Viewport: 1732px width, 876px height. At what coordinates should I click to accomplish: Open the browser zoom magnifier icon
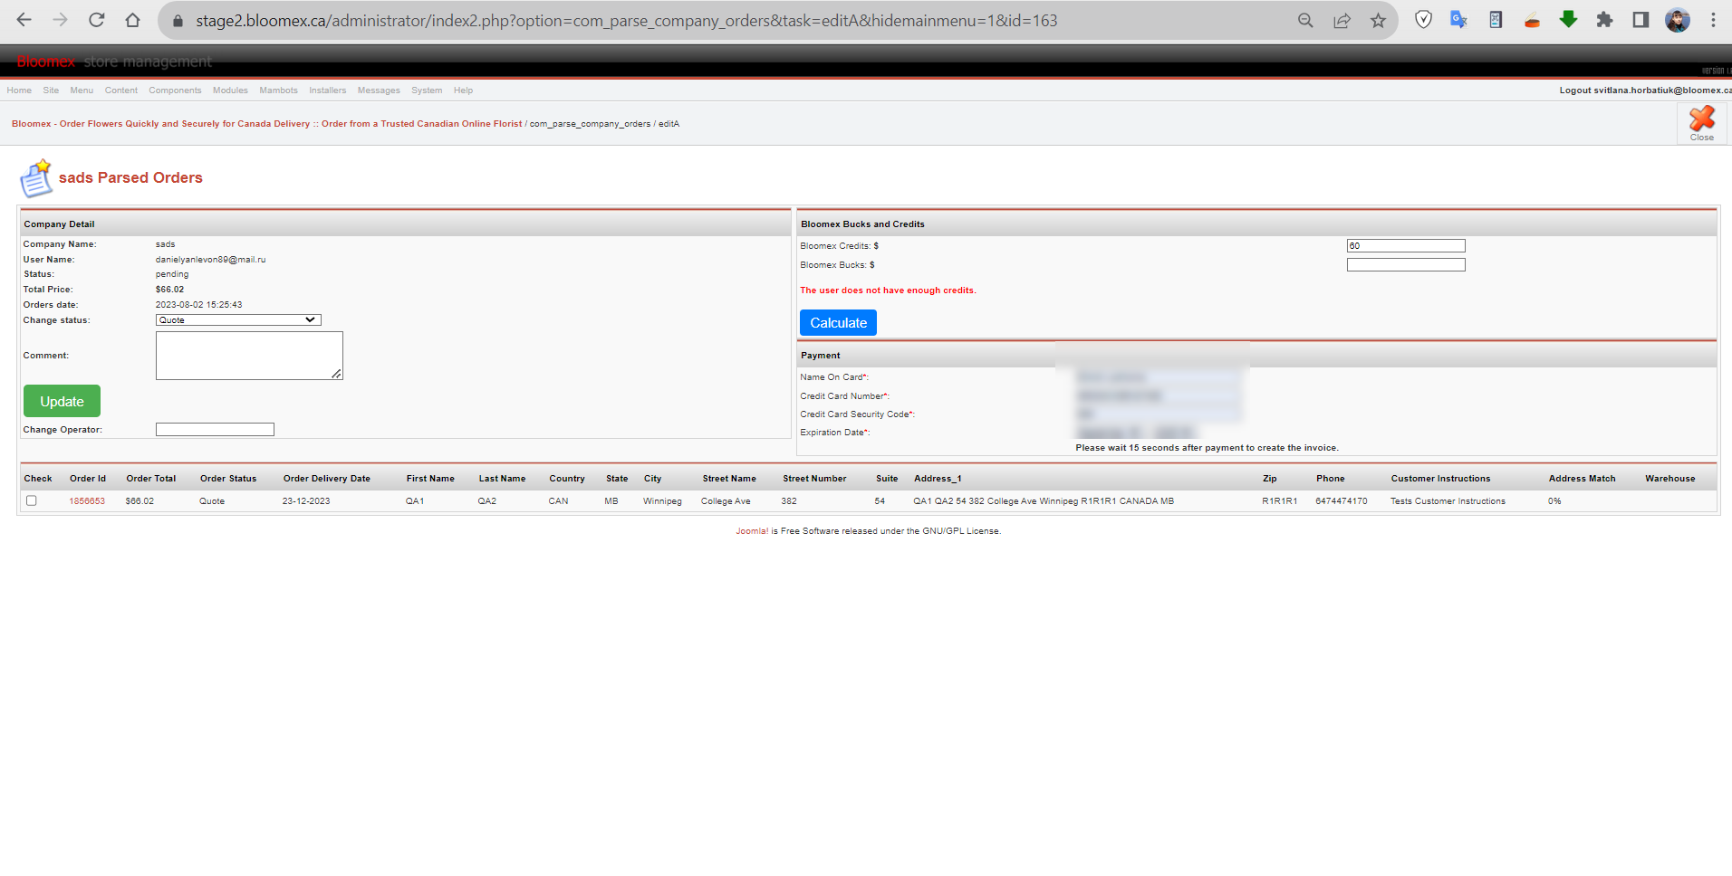(x=1305, y=20)
